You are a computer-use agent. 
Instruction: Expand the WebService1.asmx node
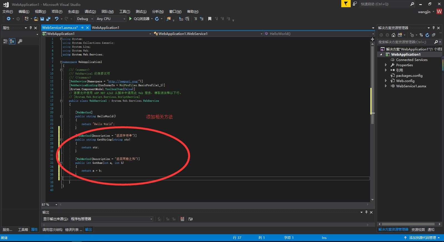coord(386,86)
